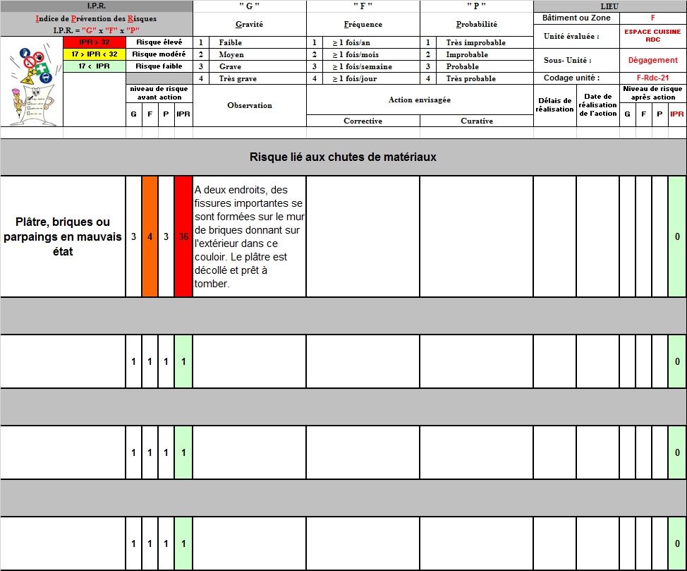Select the "Délais de réalisation" header

click(x=554, y=105)
